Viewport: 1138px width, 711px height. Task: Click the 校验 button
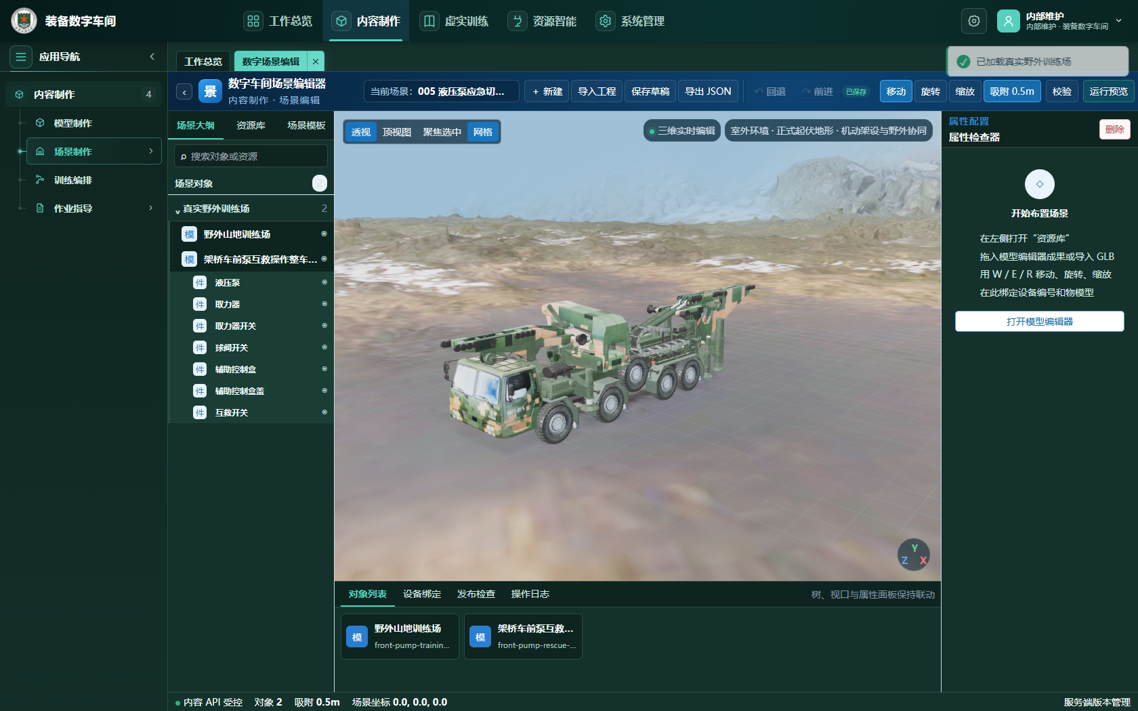tap(1061, 91)
